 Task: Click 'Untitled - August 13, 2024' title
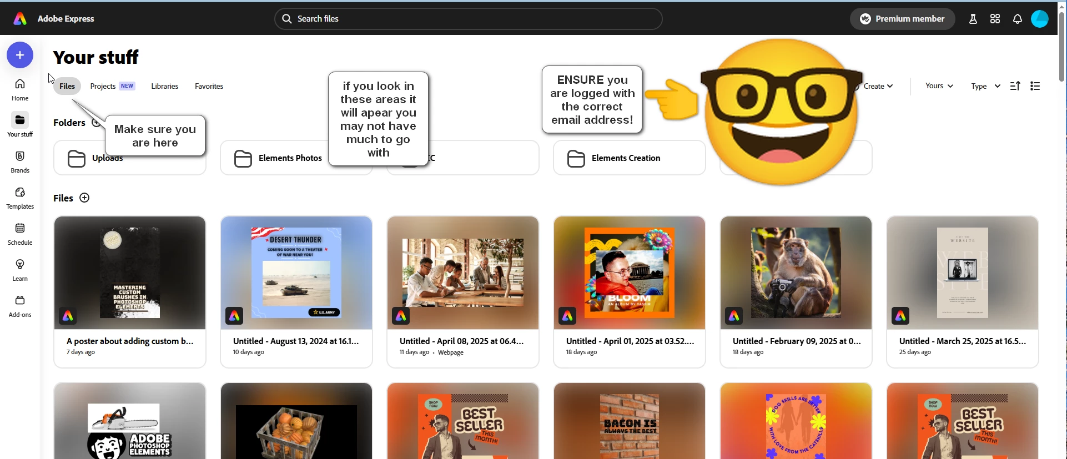click(296, 341)
